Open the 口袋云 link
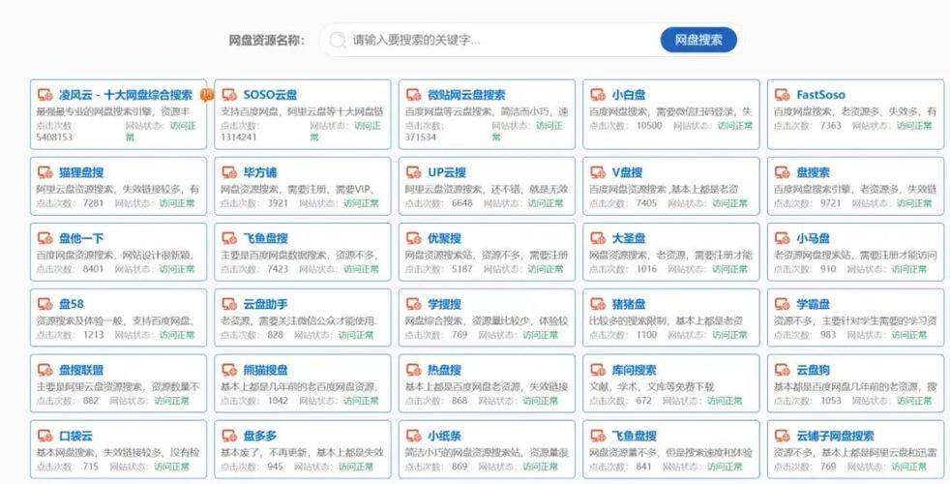Viewport: 950px width, 484px height. (x=75, y=436)
